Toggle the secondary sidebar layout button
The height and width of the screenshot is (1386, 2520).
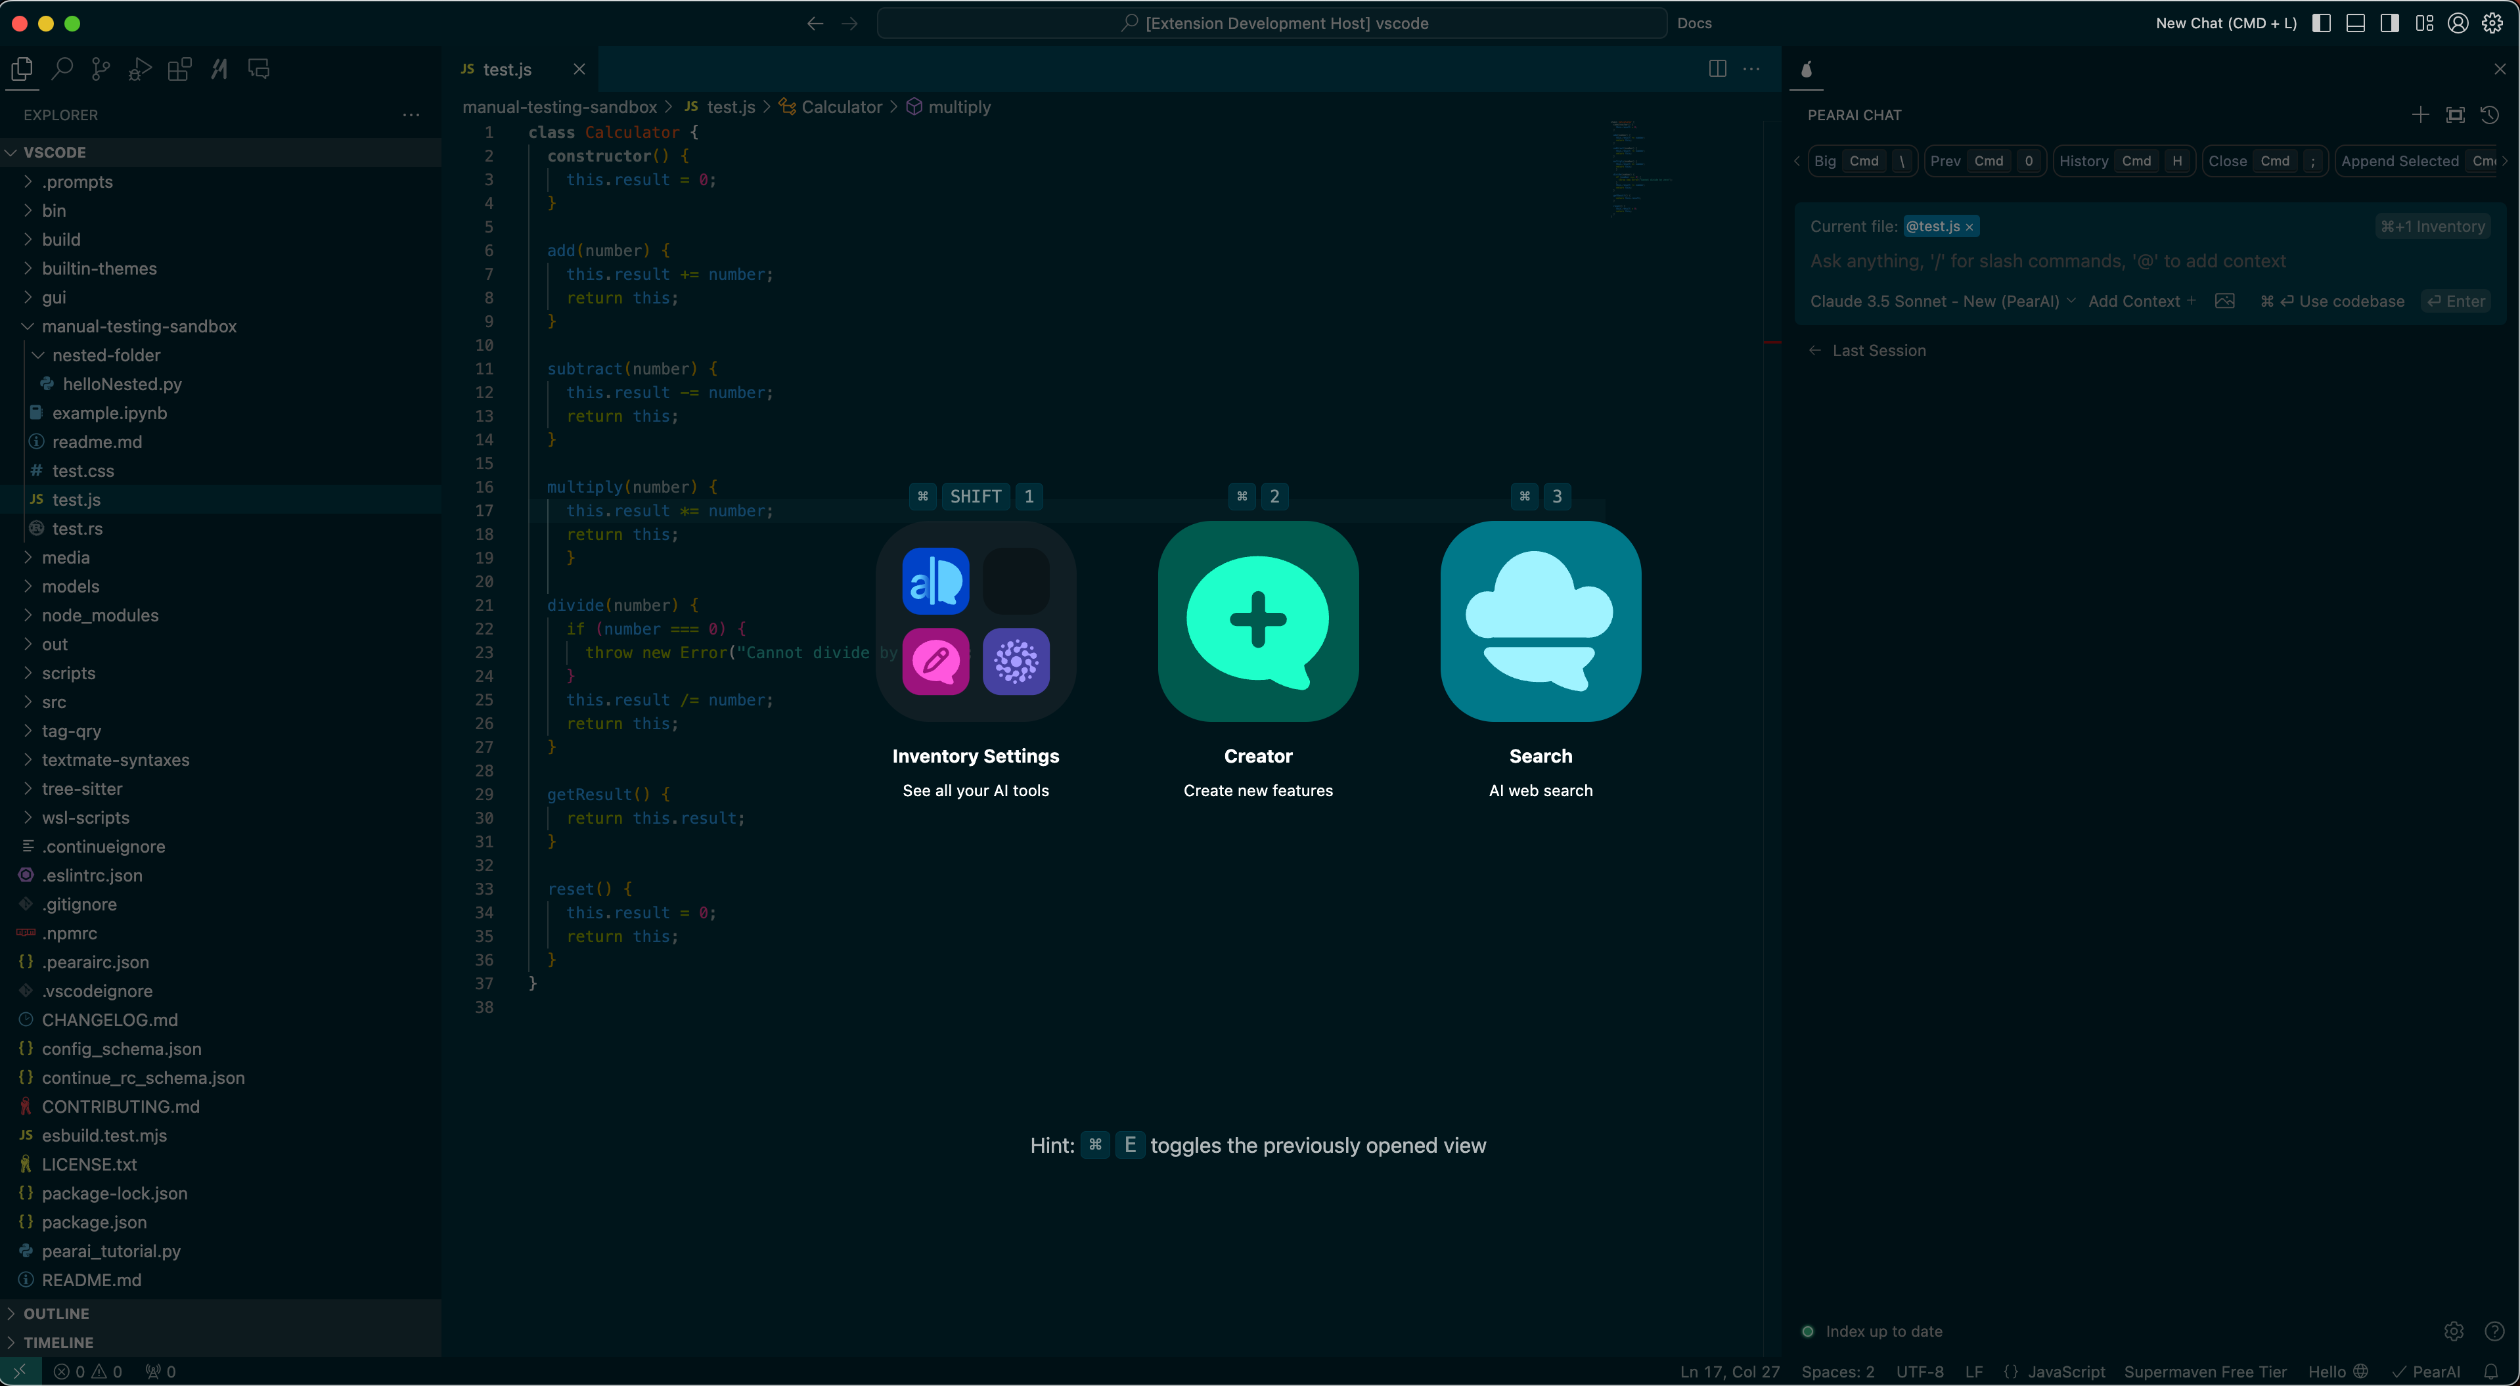click(2390, 24)
